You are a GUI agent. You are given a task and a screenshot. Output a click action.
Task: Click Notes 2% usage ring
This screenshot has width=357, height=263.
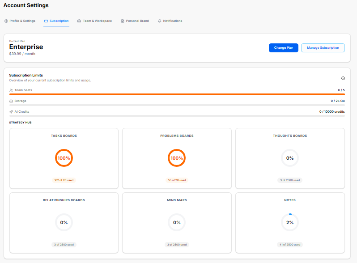(290, 222)
